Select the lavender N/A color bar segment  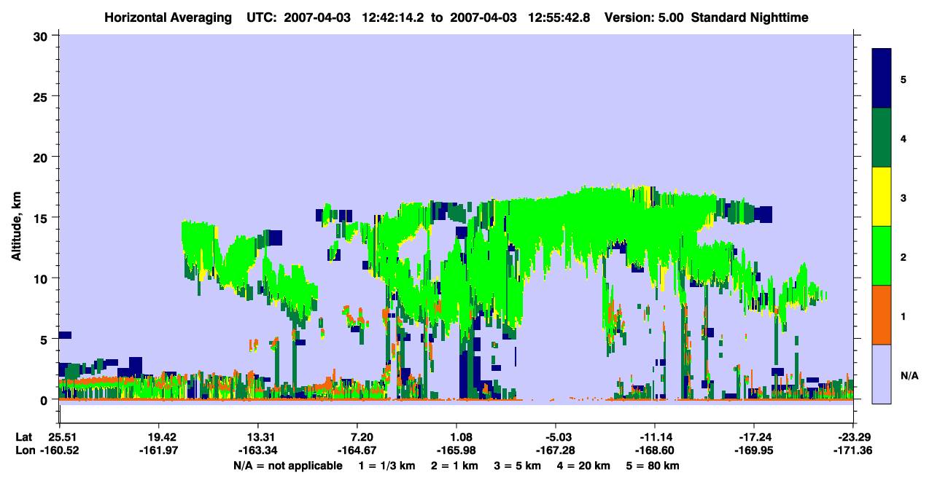pyautogui.click(x=882, y=374)
